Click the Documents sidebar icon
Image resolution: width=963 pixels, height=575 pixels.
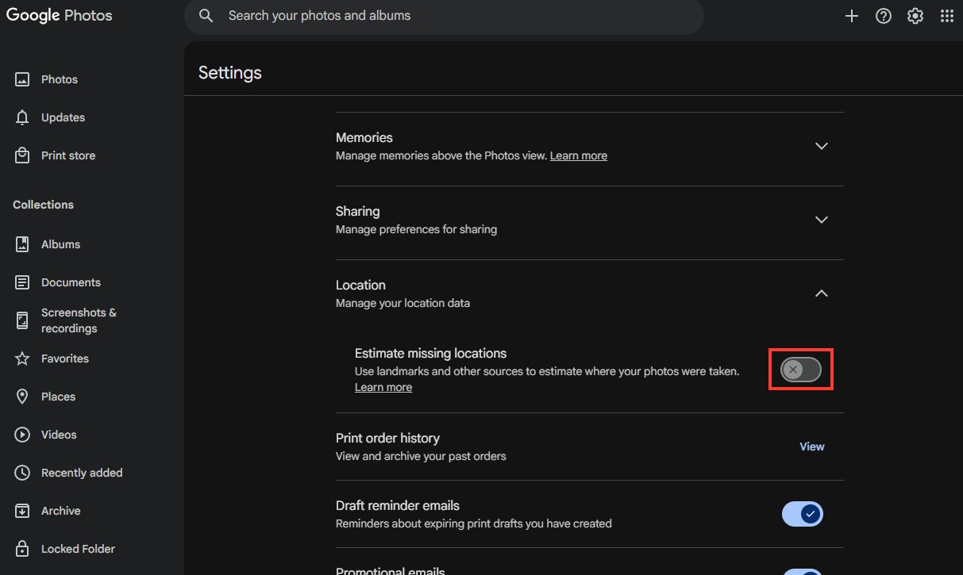[x=23, y=282]
